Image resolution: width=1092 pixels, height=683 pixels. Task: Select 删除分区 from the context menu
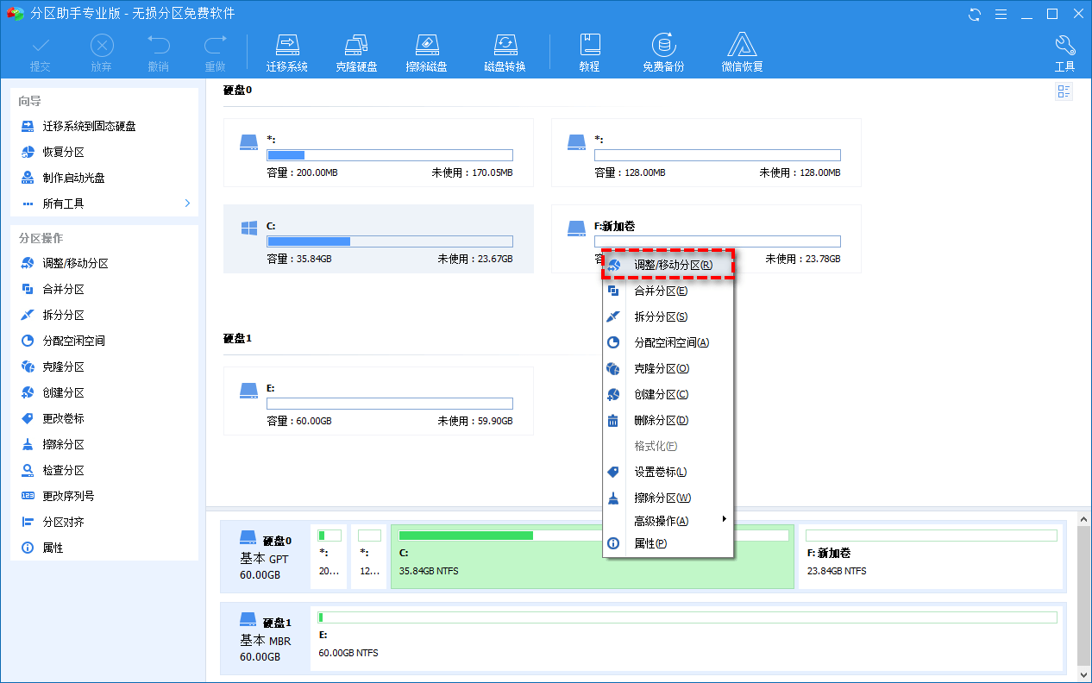[662, 420]
